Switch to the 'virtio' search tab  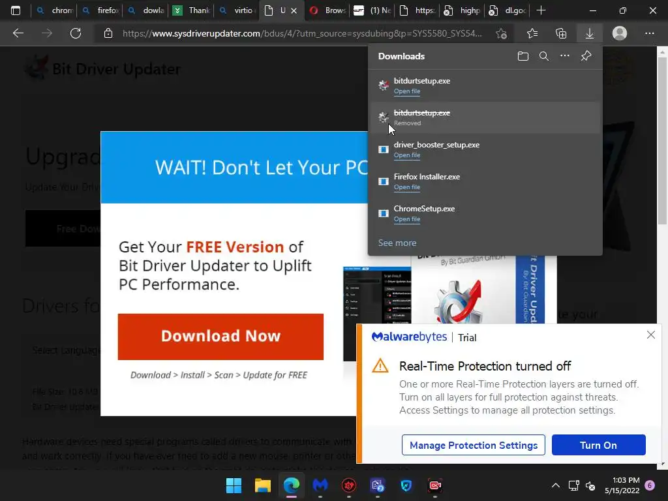pyautogui.click(x=237, y=10)
